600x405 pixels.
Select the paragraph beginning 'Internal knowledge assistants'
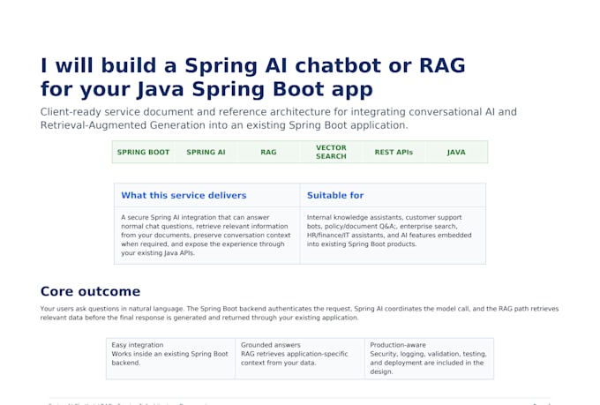pyautogui.click(x=389, y=230)
